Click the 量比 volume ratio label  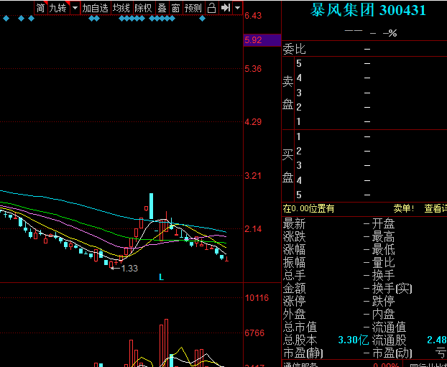click(384, 262)
